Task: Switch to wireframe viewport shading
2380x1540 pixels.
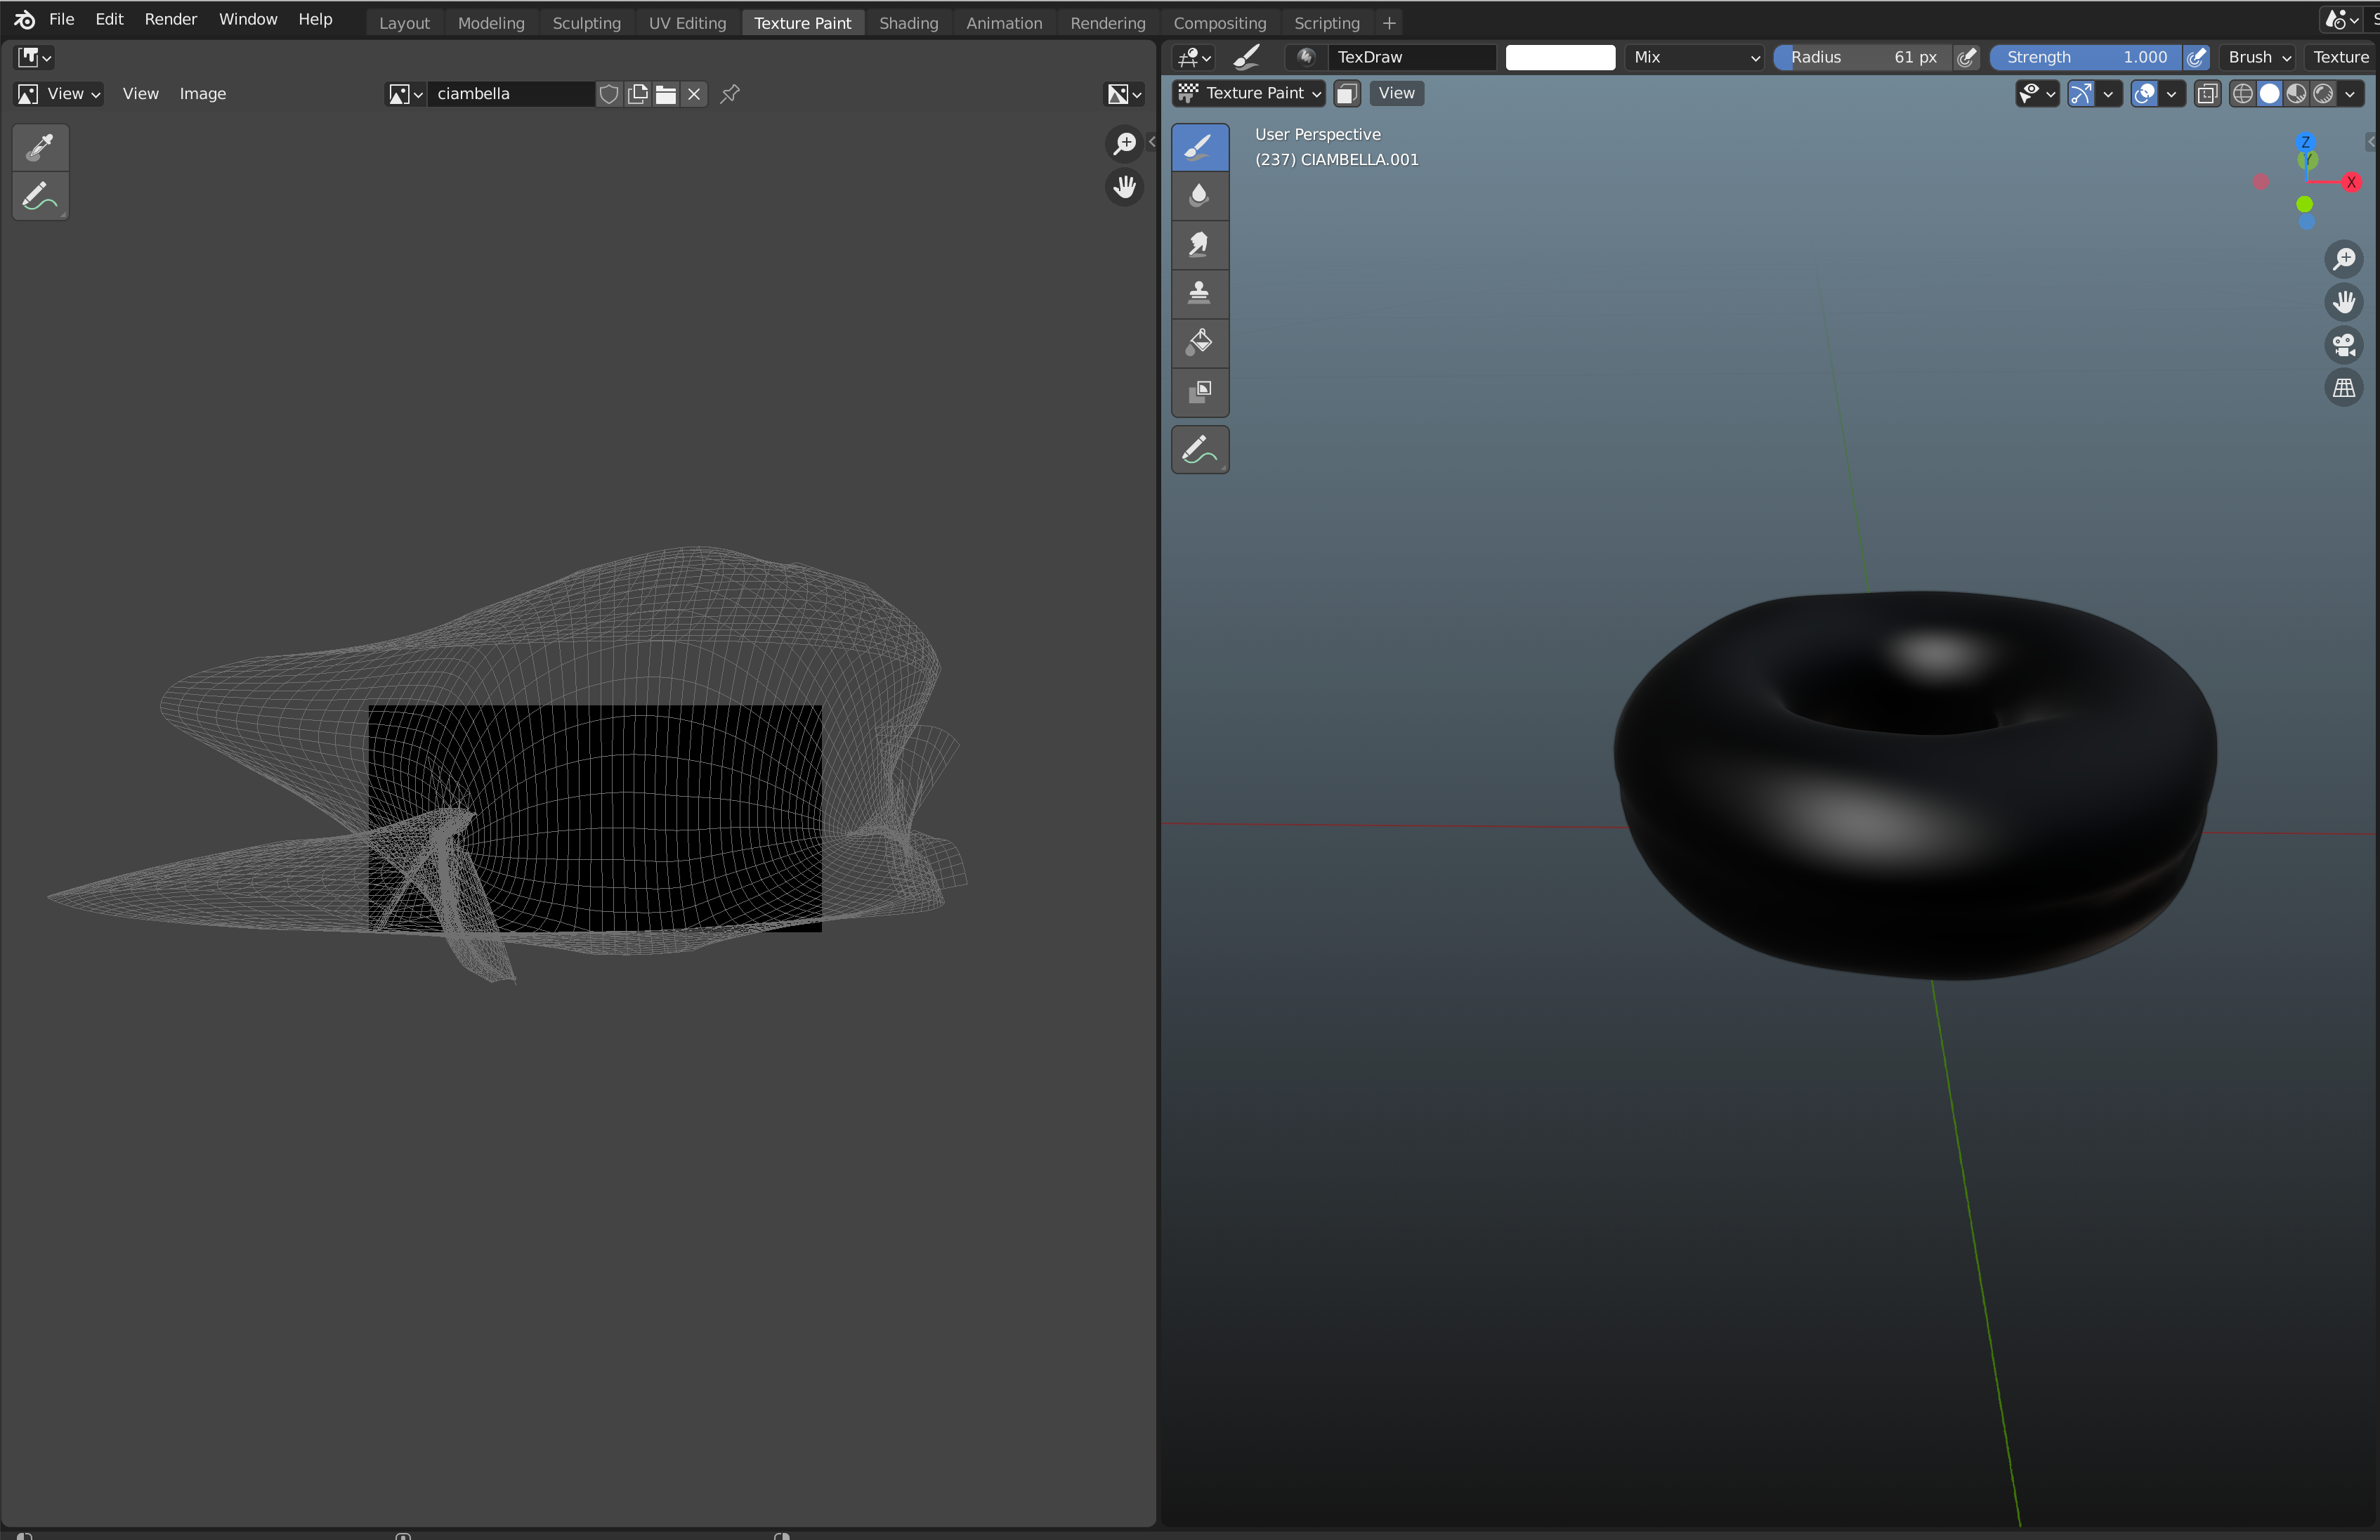Action: pyautogui.click(x=2243, y=94)
